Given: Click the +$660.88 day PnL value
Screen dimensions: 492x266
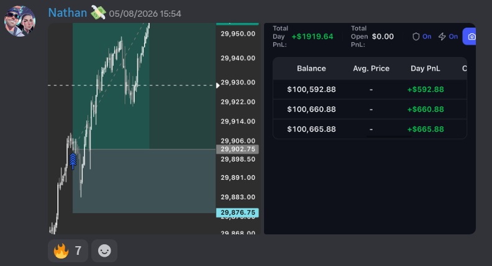Looking at the screenshot, I should coord(426,109).
